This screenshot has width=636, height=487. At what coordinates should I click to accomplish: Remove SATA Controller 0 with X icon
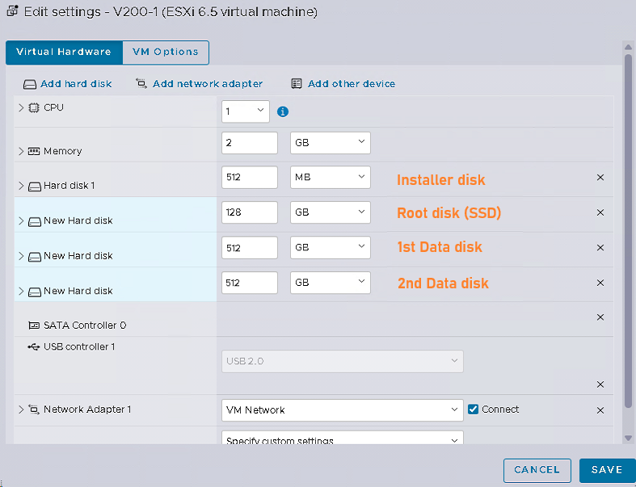(600, 317)
